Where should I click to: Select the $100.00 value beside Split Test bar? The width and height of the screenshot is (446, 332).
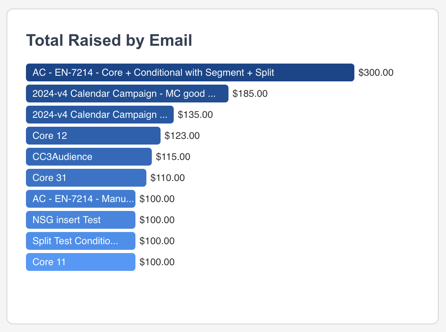click(x=157, y=241)
